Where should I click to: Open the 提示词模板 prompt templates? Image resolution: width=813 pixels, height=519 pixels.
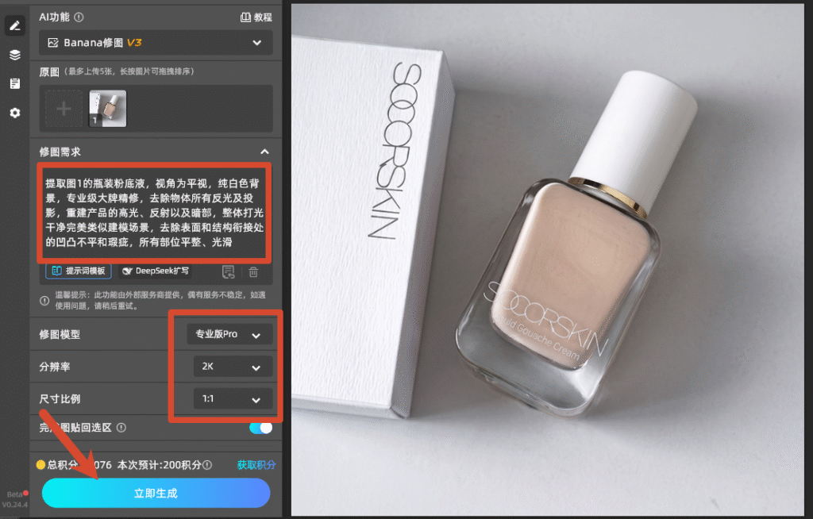coord(79,271)
